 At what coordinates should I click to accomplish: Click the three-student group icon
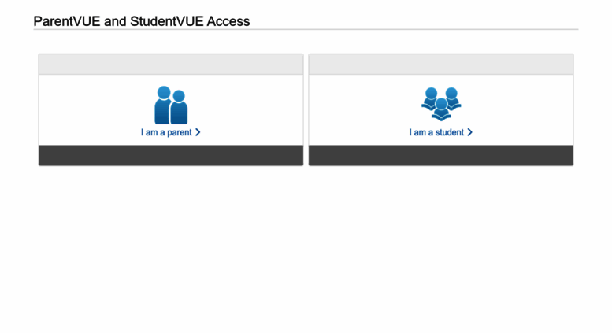pyautogui.click(x=441, y=104)
